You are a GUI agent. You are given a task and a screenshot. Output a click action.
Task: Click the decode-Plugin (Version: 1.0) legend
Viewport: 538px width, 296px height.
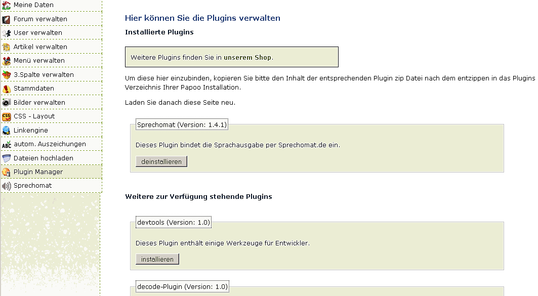pyautogui.click(x=182, y=287)
